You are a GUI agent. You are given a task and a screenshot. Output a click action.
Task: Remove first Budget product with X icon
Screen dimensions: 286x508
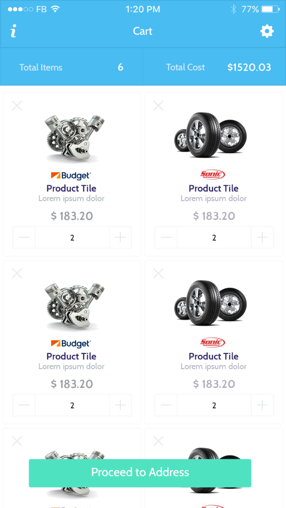pos(17,105)
